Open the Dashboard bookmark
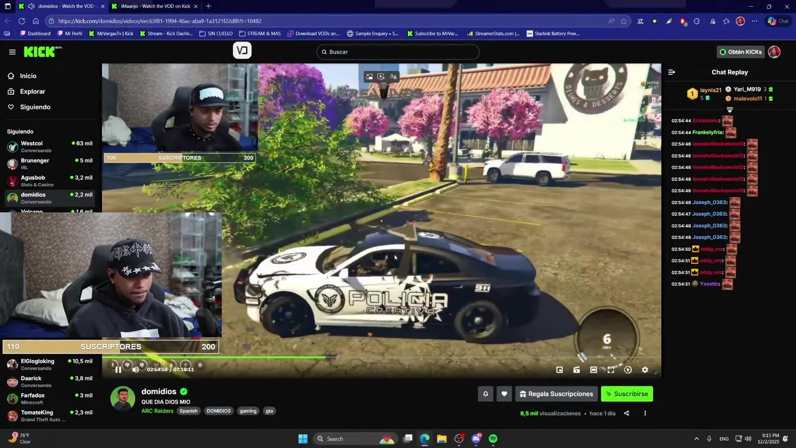 pos(35,34)
